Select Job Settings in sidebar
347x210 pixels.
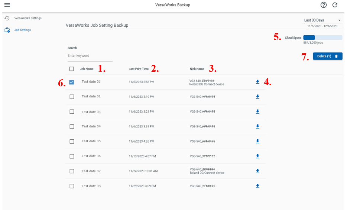23,30
